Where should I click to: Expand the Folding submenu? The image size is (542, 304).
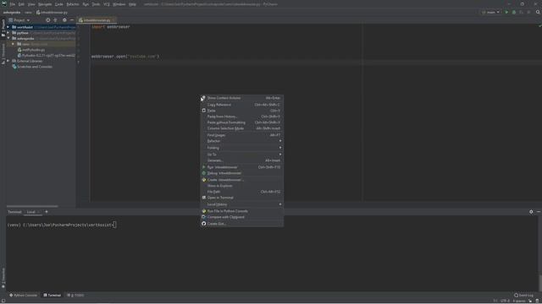pyautogui.click(x=241, y=148)
